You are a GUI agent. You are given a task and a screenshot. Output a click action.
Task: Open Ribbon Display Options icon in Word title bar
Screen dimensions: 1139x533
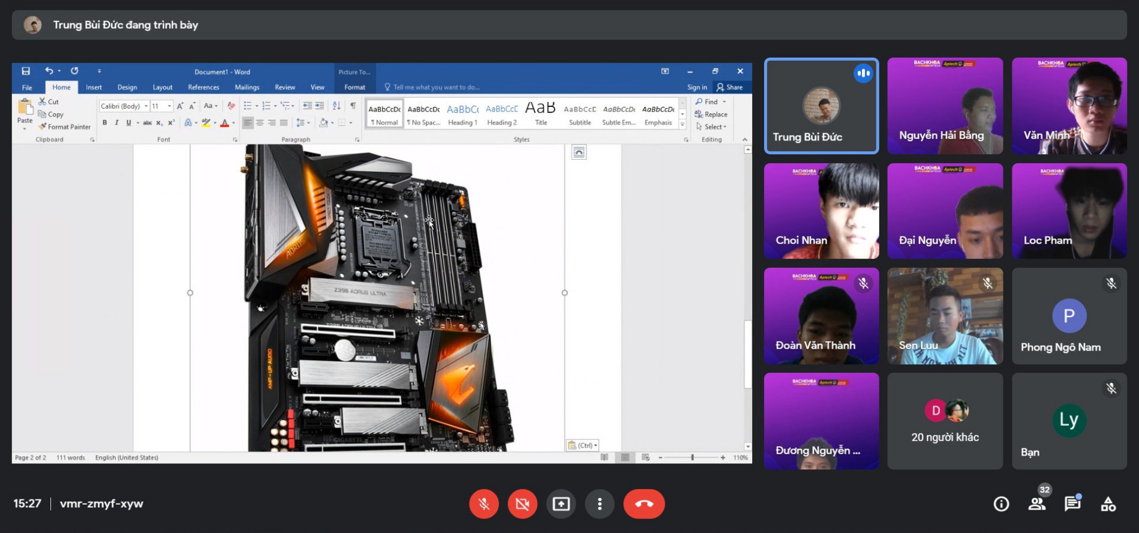click(665, 71)
